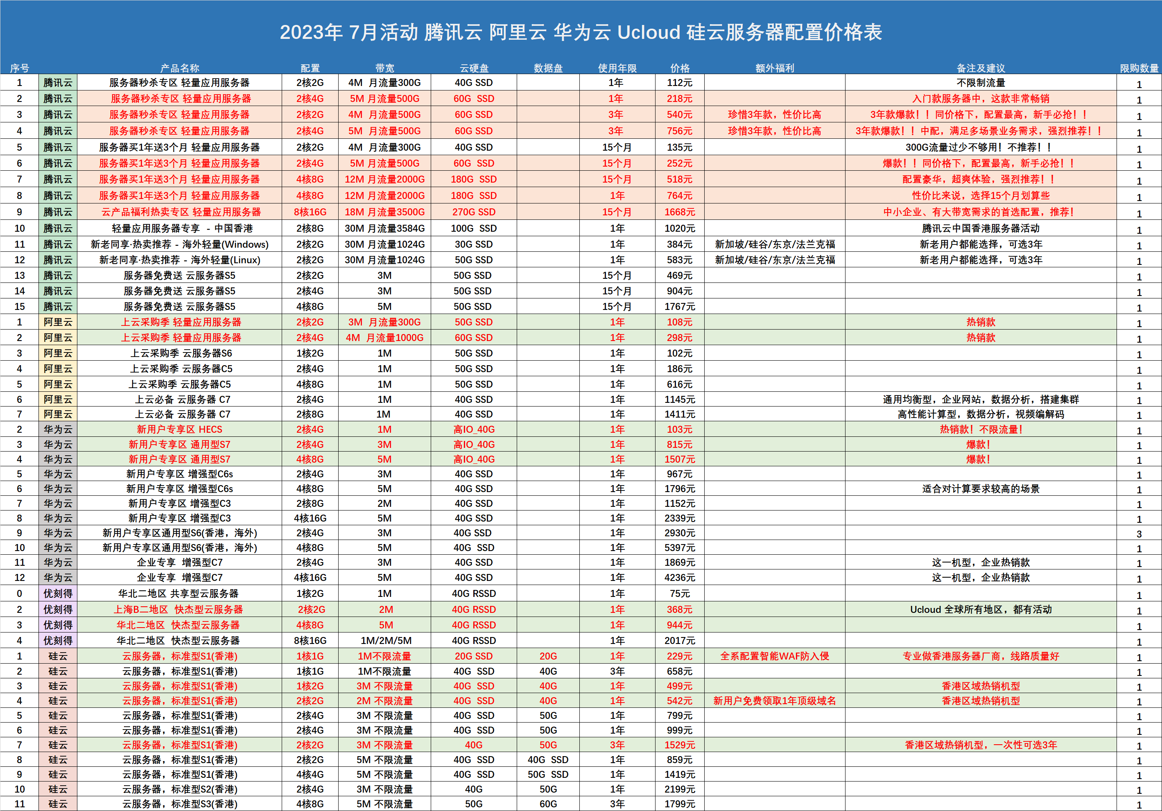Select benefit '全系配置智能WAF防入侵'
Image resolution: width=1162 pixels, height=811 pixels.
[x=774, y=656]
